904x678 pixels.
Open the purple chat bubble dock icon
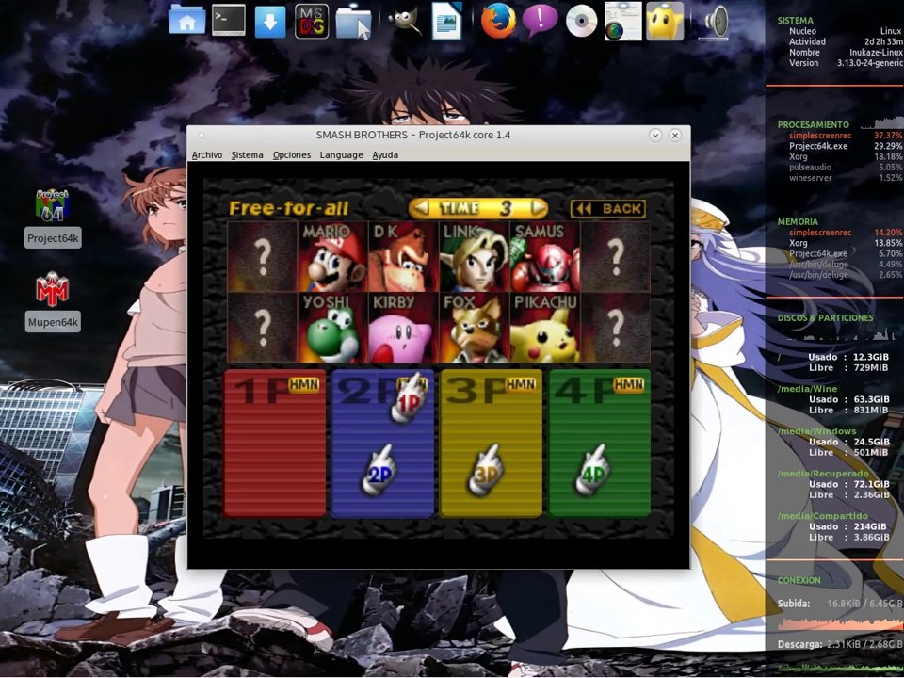tap(540, 20)
